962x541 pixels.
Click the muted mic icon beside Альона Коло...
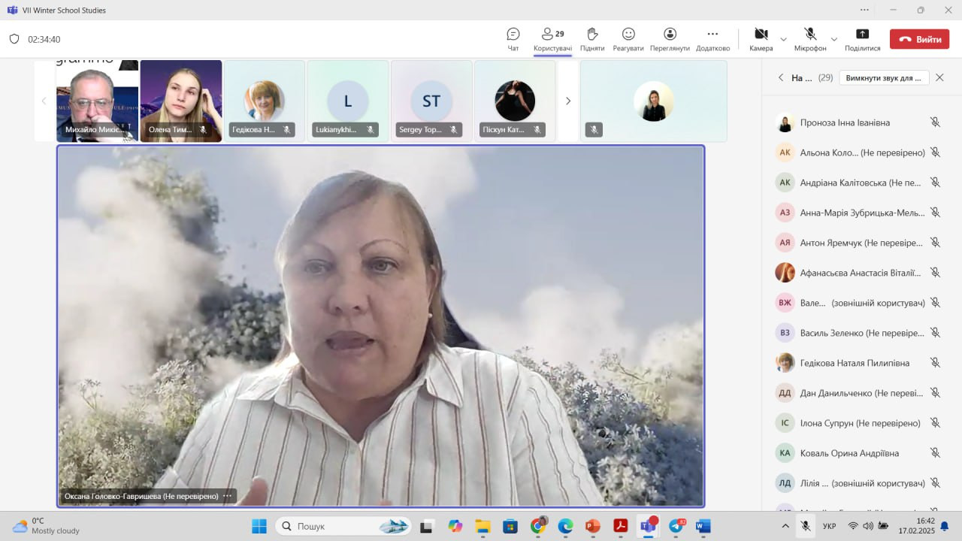pyautogui.click(x=935, y=152)
